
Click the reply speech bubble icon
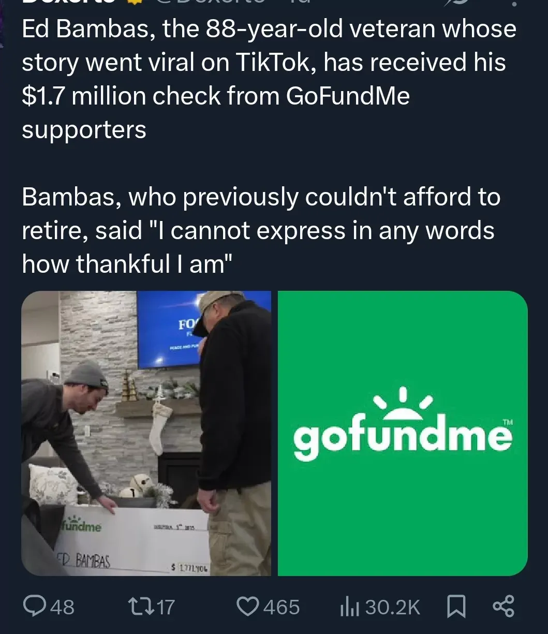(x=35, y=606)
